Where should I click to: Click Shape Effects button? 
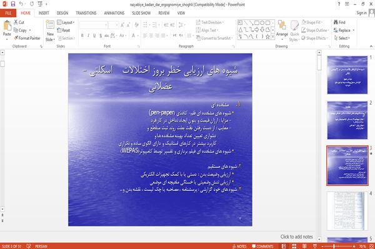315,38
